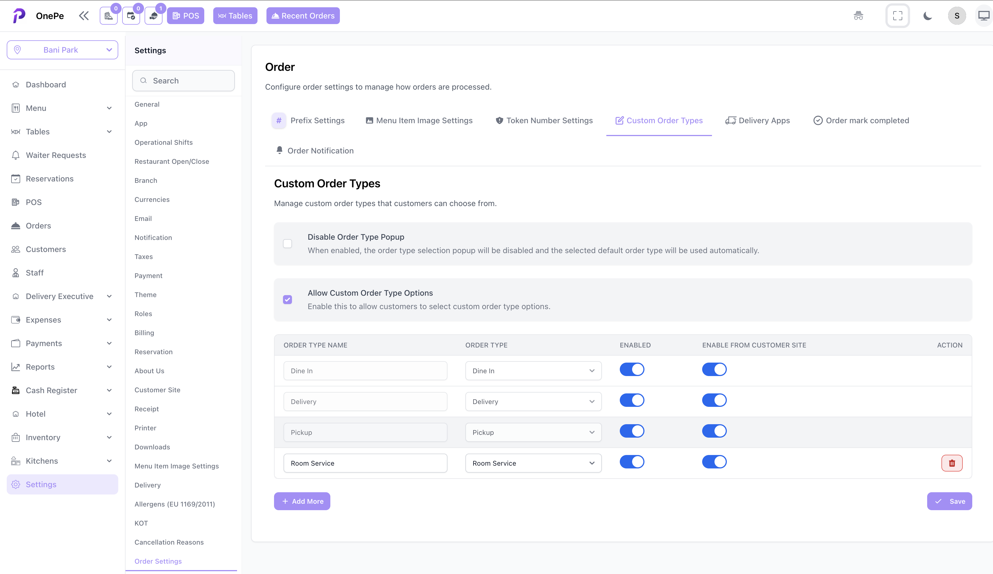993x574 pixels.
Task: Click the OnePe logo
Action: click(19, 16)
